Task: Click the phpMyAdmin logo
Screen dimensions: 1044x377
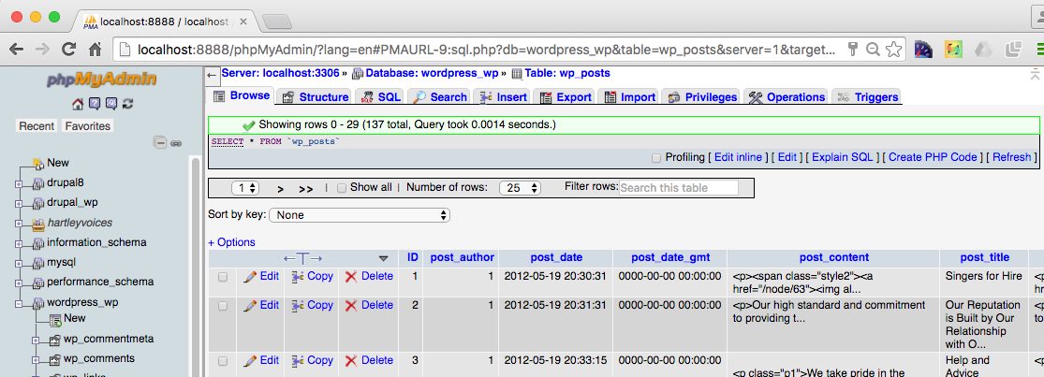Action: (x=102, y=80)
